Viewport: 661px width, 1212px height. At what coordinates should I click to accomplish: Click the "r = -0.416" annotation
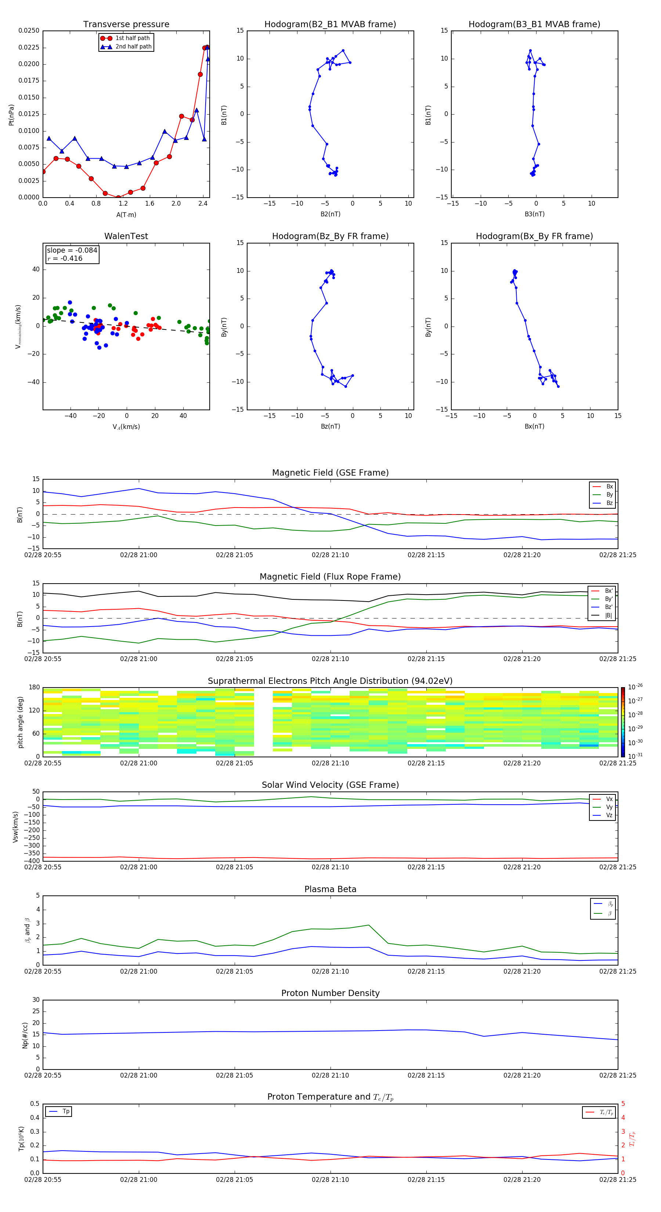tap(65, 258)
